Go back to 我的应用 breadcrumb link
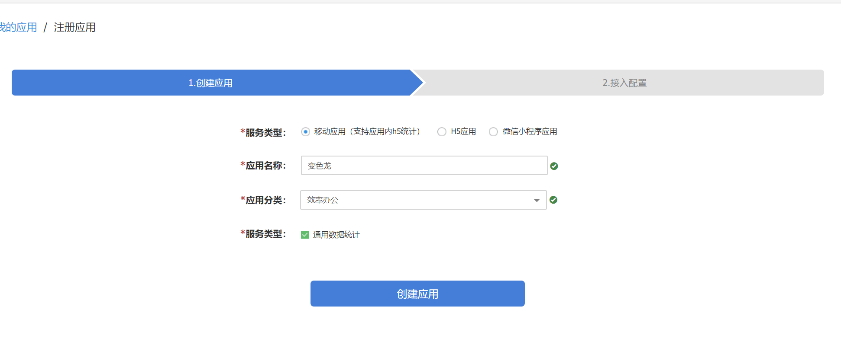Screen dimensions: 841x345 pos(18,27)
